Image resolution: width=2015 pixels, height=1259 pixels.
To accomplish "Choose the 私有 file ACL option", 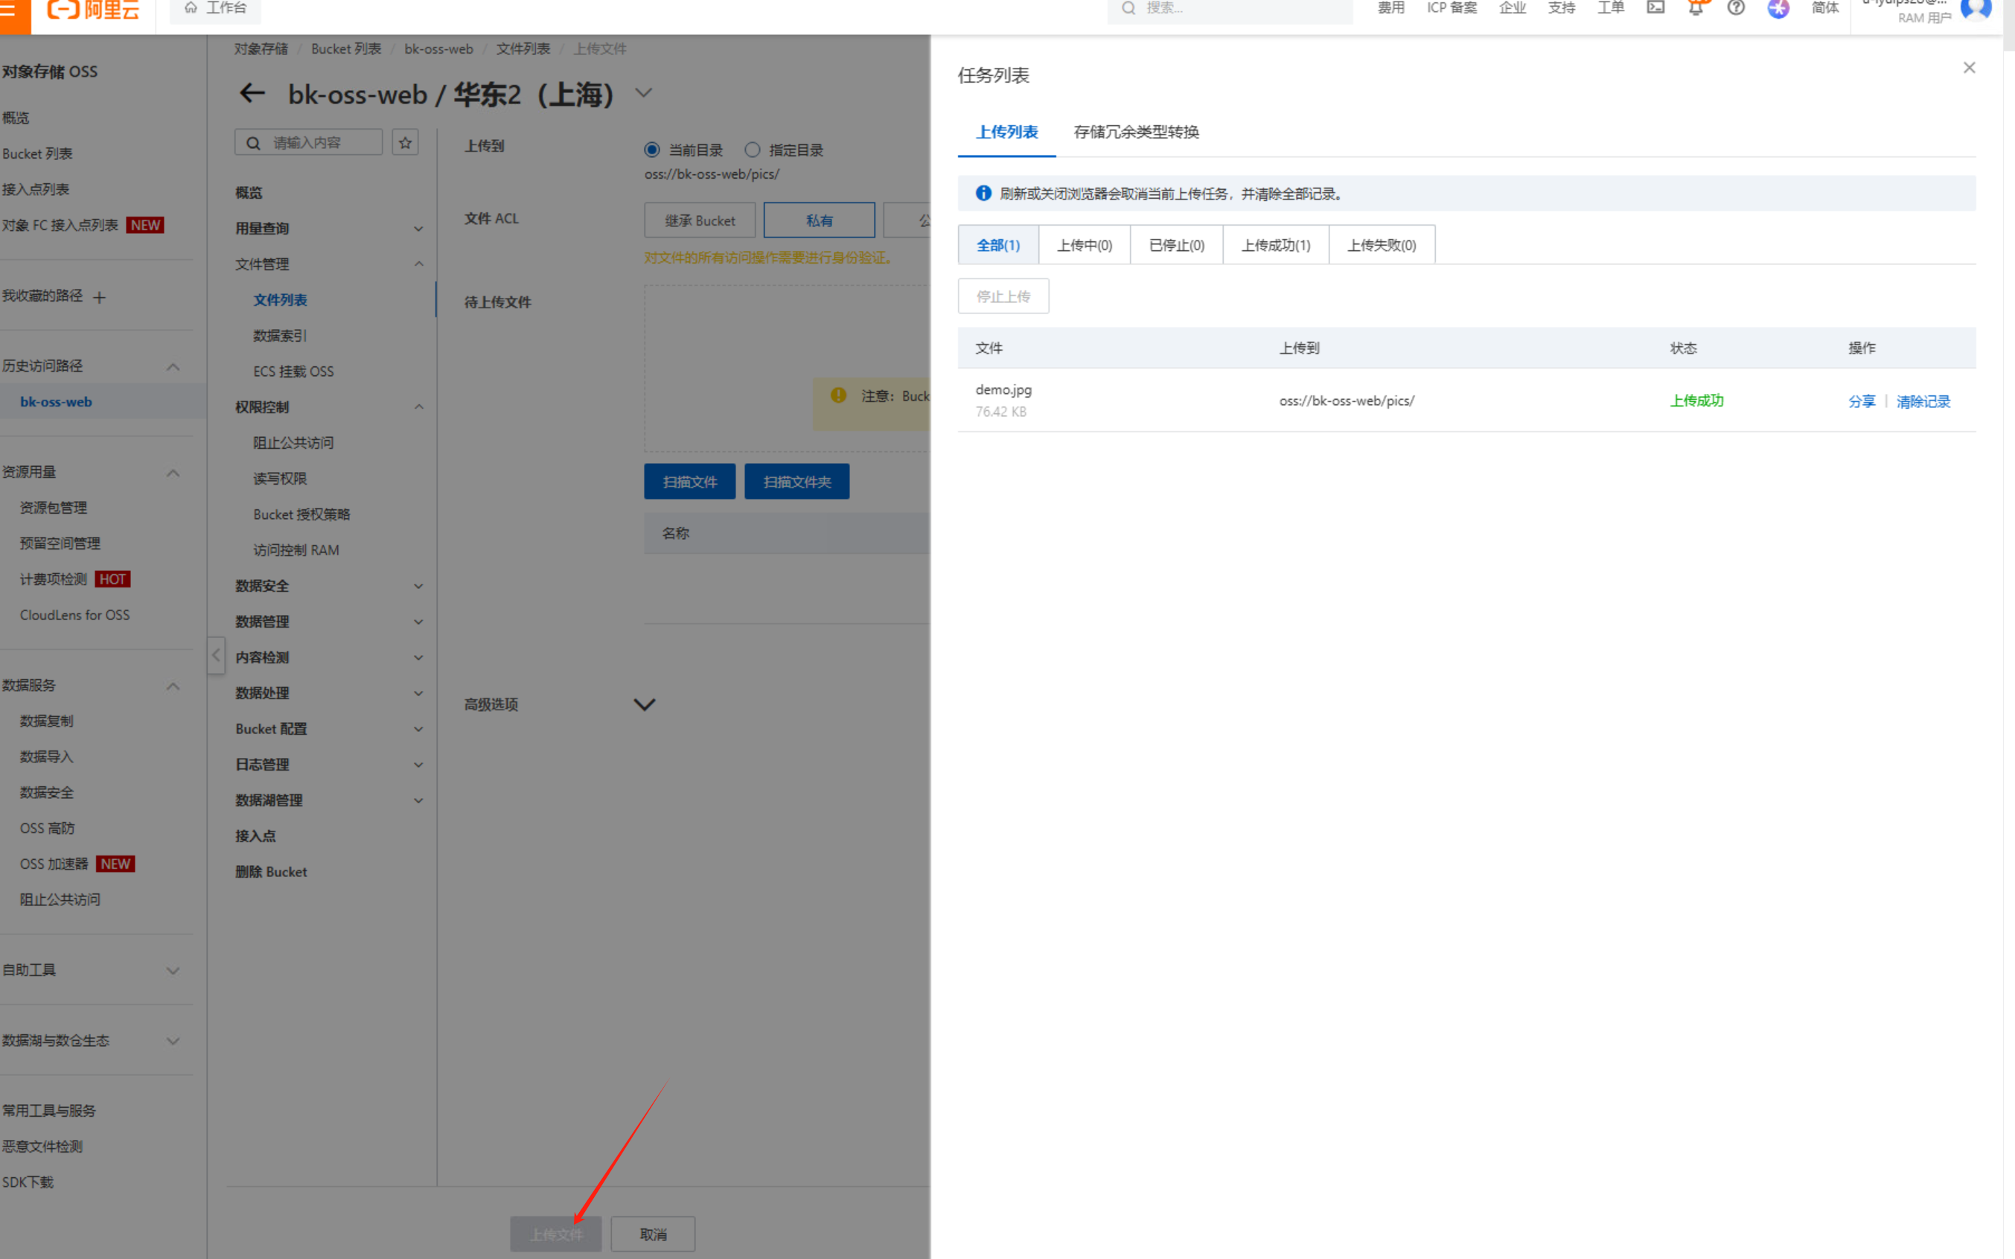I will pos(819,220).
